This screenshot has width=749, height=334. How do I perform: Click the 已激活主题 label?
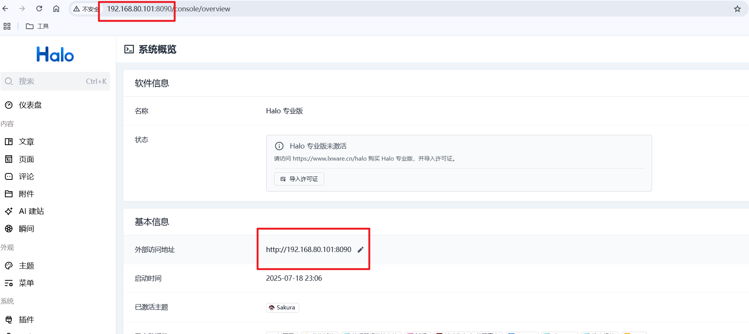(x=151, y=307)
